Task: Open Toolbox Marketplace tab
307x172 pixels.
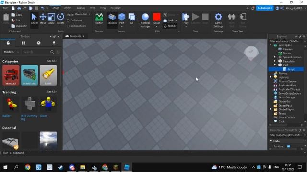Action: point(8,43)
